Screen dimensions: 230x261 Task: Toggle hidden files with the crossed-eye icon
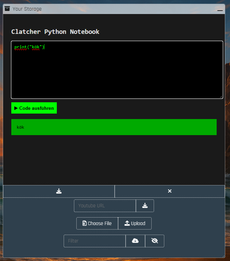(155, 241)
